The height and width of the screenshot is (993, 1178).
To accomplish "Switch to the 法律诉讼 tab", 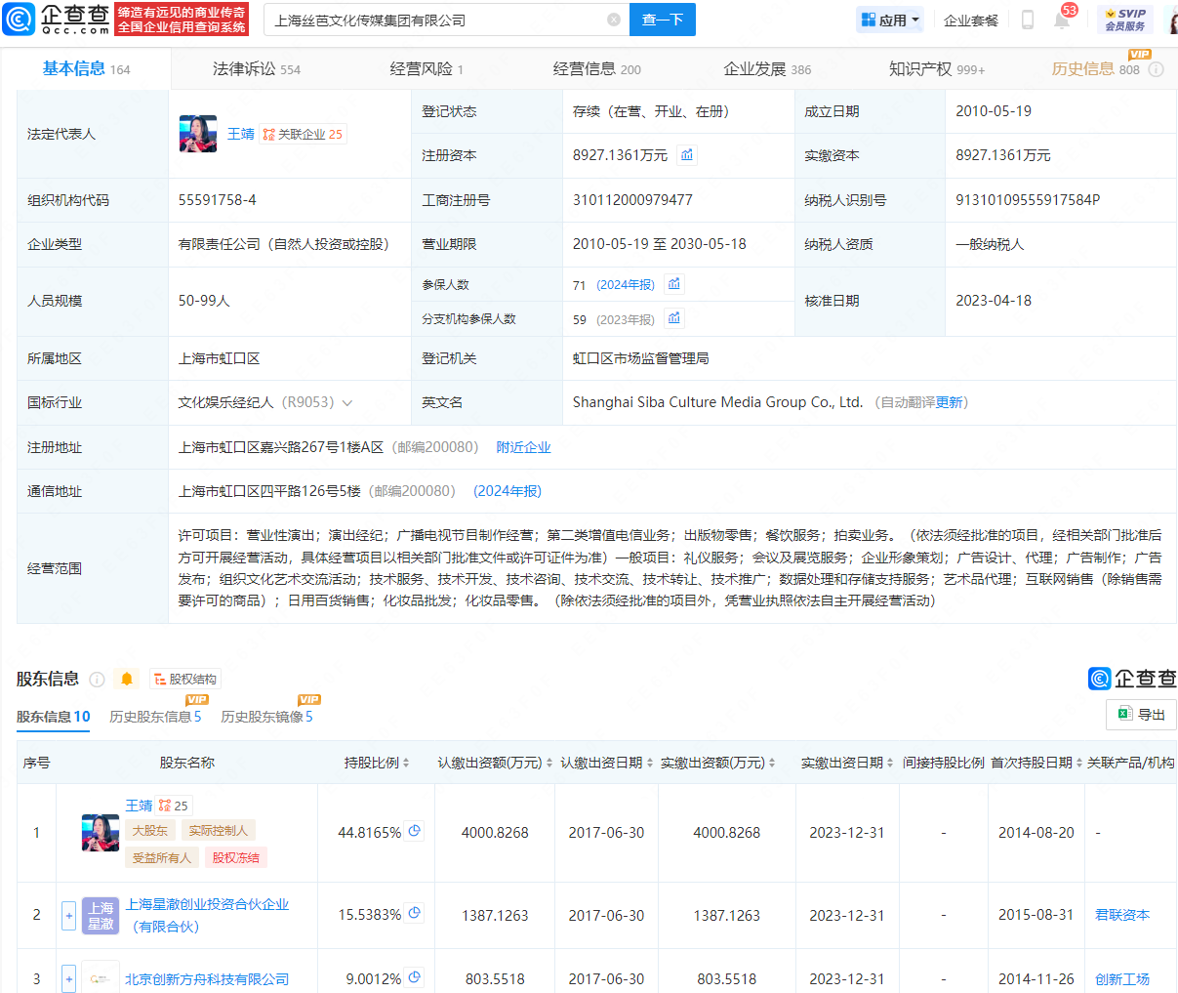I will [256, 69].
